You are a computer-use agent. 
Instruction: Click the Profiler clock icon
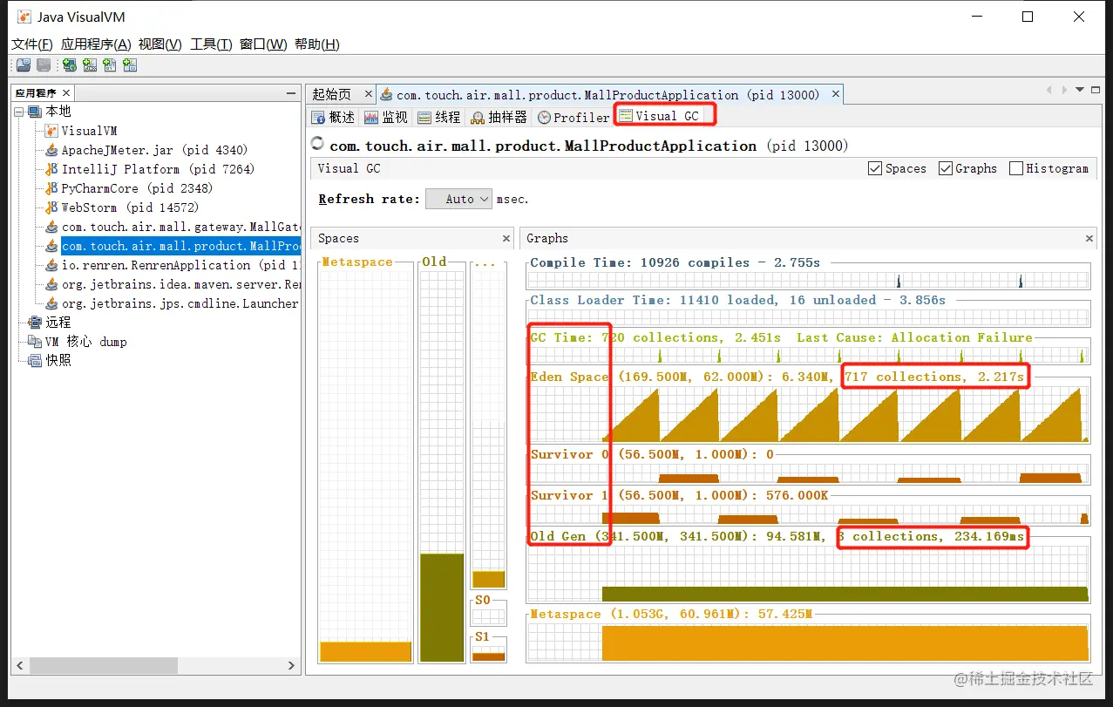coord(544,118)
